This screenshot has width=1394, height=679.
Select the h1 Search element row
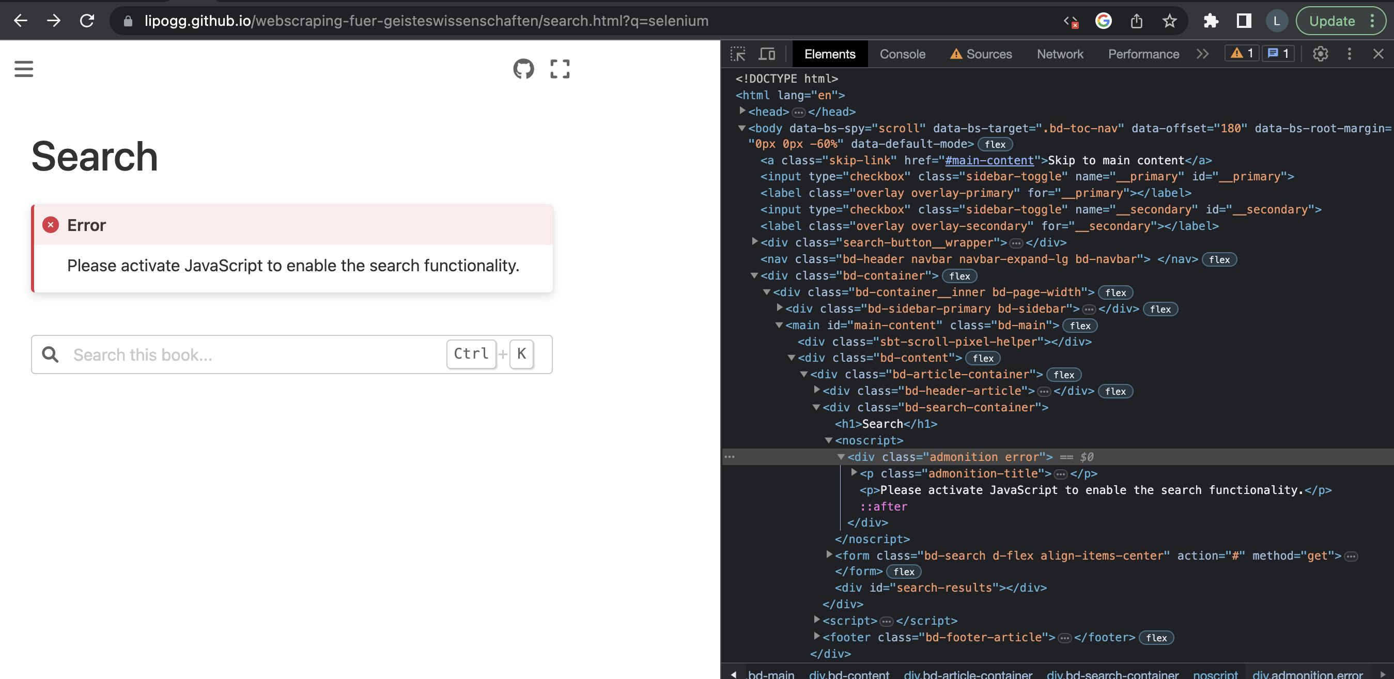(886, 424)
